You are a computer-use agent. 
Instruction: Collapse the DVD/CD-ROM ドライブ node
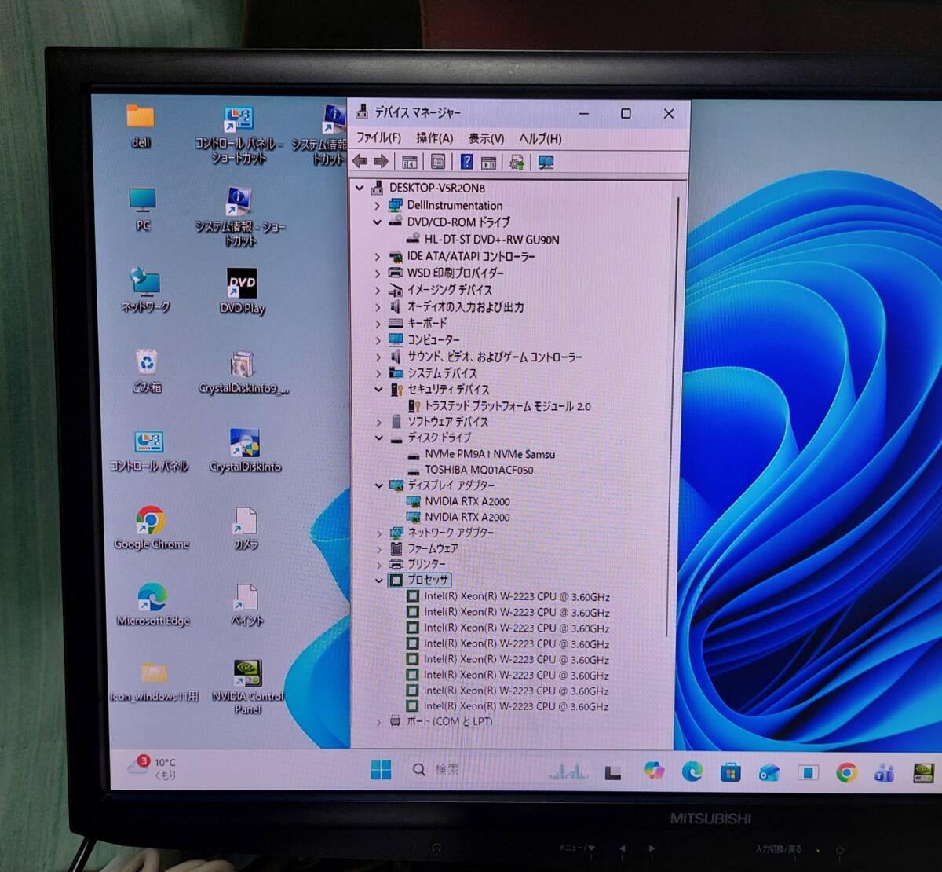(x=377, y=222)
